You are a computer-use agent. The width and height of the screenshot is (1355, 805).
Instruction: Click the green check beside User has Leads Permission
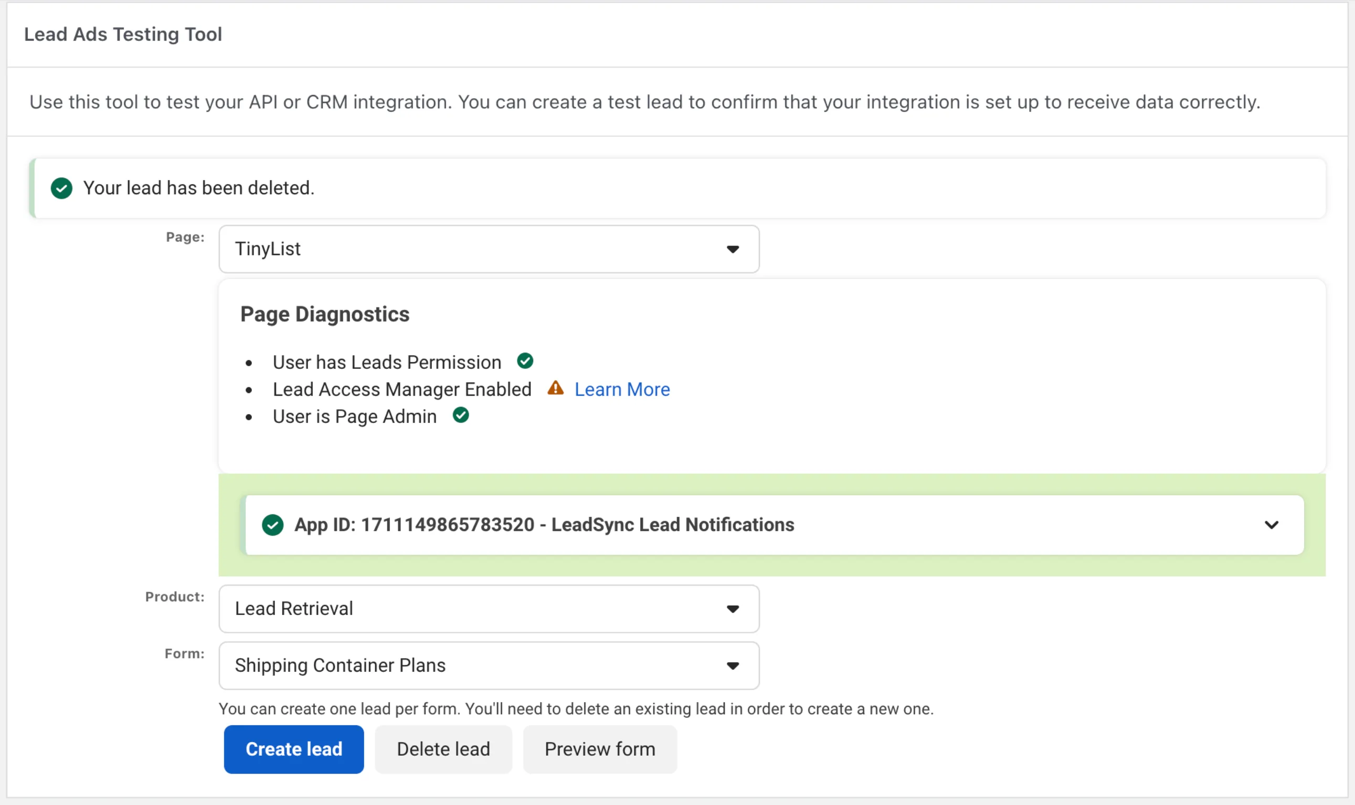click(x=525, y=361)
